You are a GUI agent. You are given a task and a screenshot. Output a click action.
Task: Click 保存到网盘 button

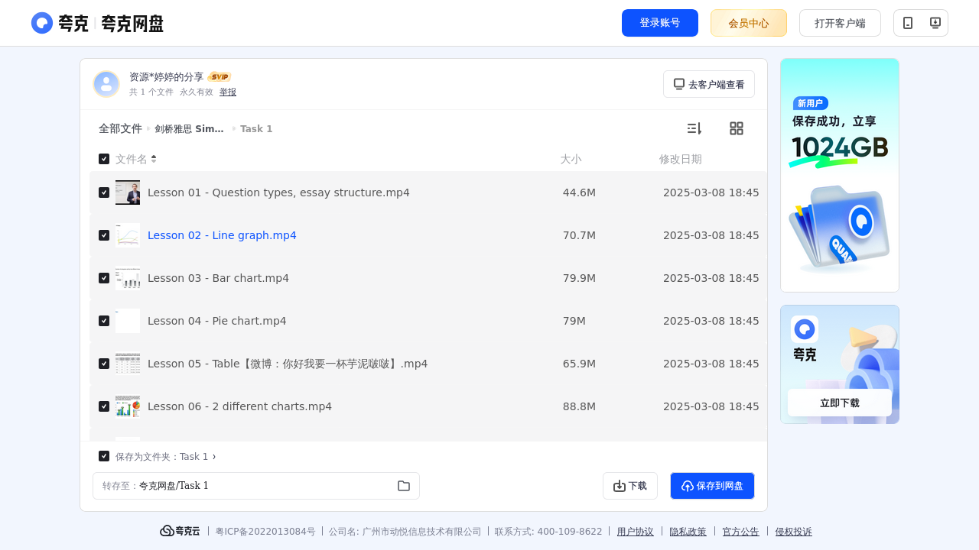point(712,486)
